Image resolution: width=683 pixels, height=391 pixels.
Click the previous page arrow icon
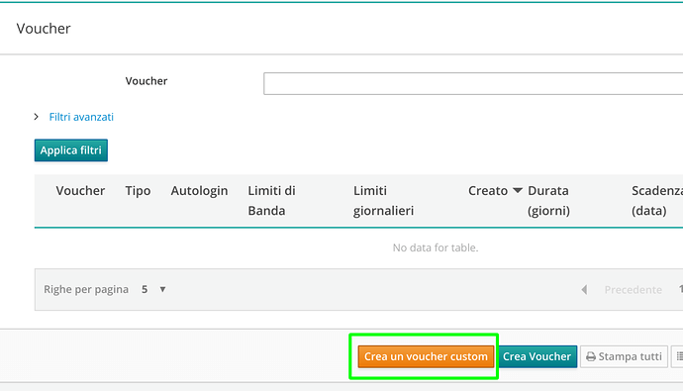point(584,290)
